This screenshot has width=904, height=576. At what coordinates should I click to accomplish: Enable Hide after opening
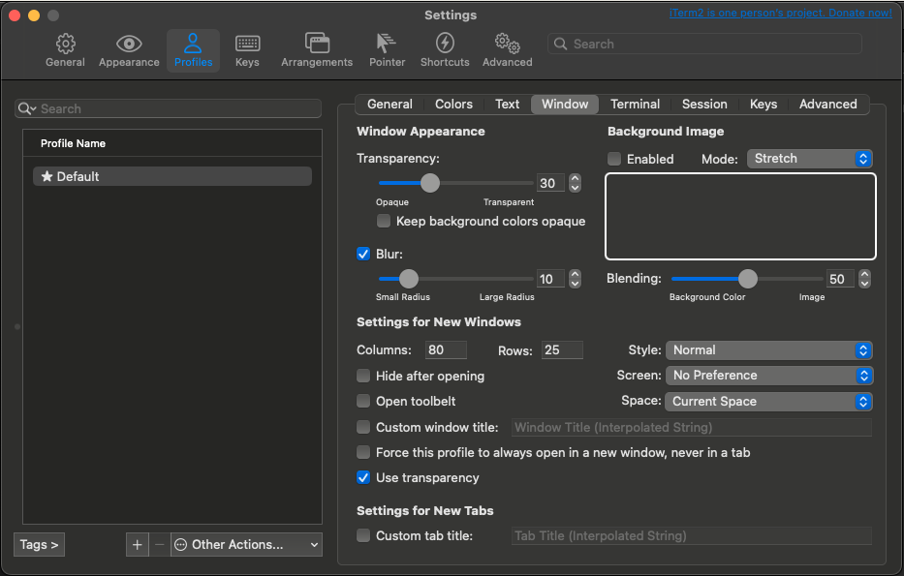(363, 377)
